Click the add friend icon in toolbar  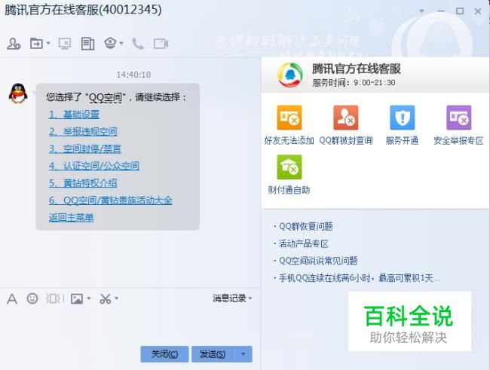tap(14, 44)
